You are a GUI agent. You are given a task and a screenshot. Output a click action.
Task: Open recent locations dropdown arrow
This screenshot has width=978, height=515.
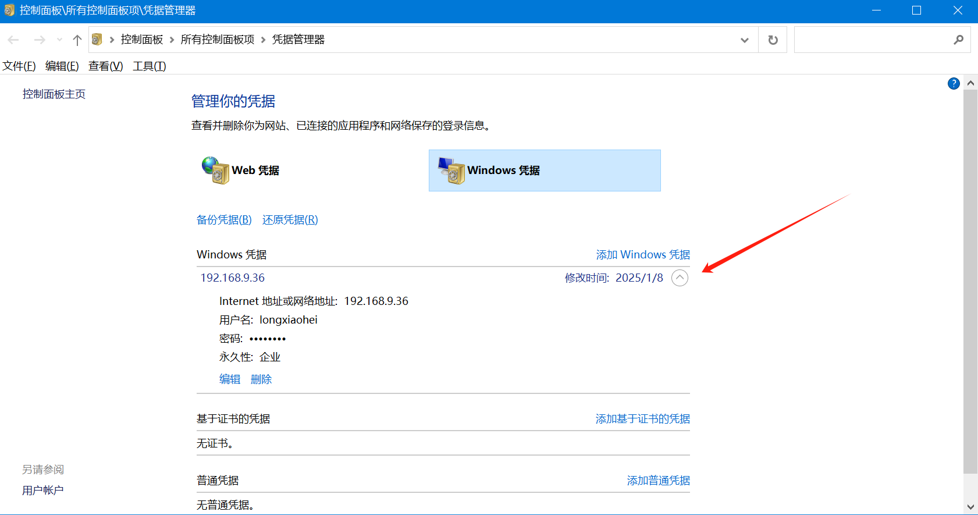(x=59, y=40)
